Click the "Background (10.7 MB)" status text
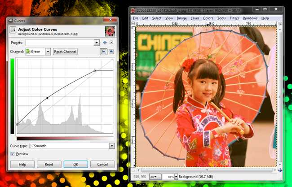The width and height of the screenshot is (292, 187). pos(196,177)
